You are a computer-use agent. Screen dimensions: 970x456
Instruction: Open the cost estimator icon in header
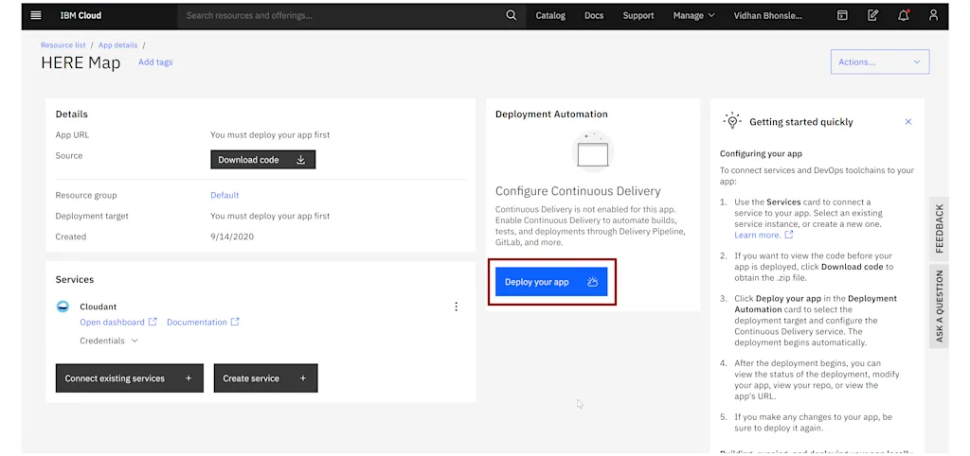click(x=842, y=15)
